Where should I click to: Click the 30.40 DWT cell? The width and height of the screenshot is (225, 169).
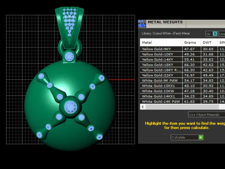[x=209, y=91]
